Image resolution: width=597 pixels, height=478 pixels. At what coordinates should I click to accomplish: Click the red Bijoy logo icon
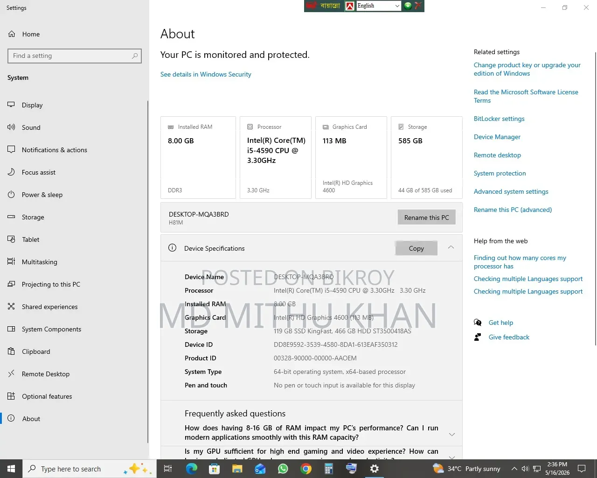[350, 6]
